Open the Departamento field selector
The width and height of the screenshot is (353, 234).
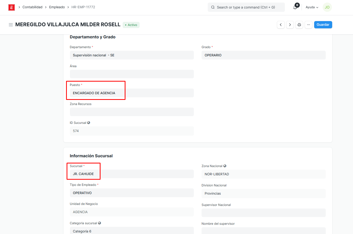click(x=132, y=55)
